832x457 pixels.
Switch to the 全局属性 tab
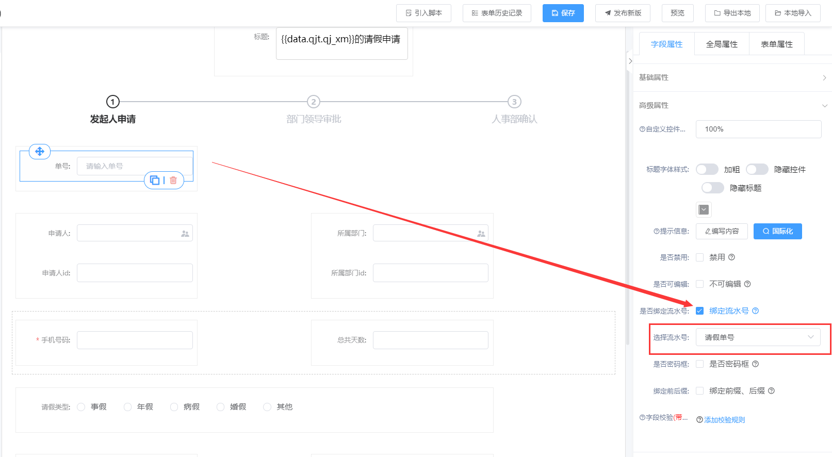pyautogui.click(x=722, y=44)
